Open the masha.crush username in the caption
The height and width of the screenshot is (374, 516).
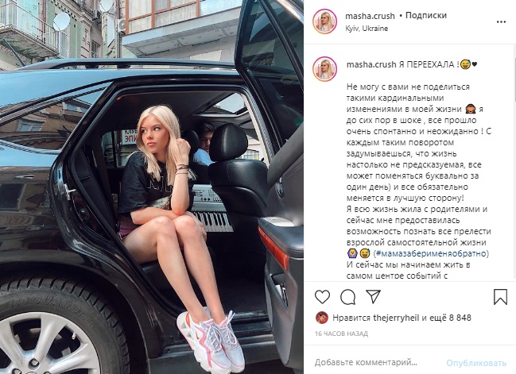[x=371, y=64]
